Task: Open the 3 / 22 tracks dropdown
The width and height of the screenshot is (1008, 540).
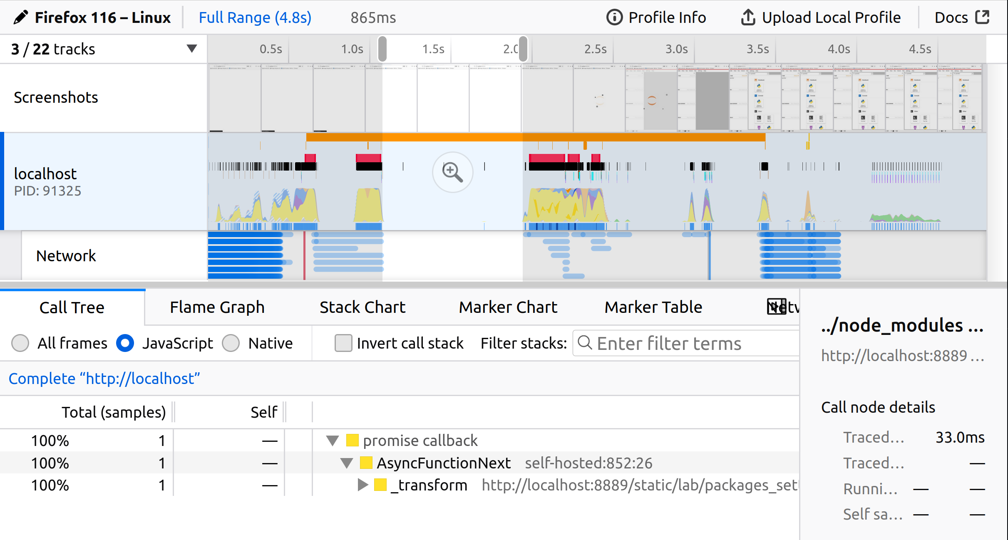Action: pos(191,49)
